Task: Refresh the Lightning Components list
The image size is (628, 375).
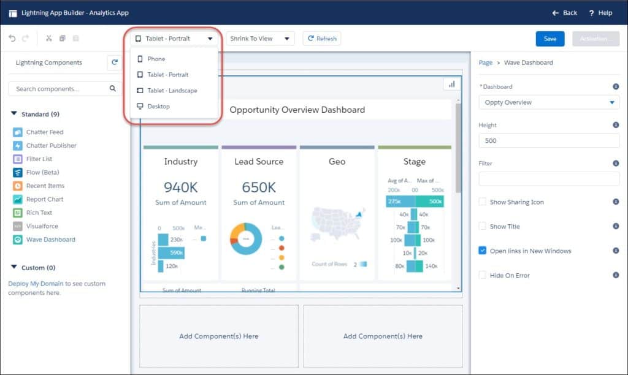Action: click(x=115, y=63)
